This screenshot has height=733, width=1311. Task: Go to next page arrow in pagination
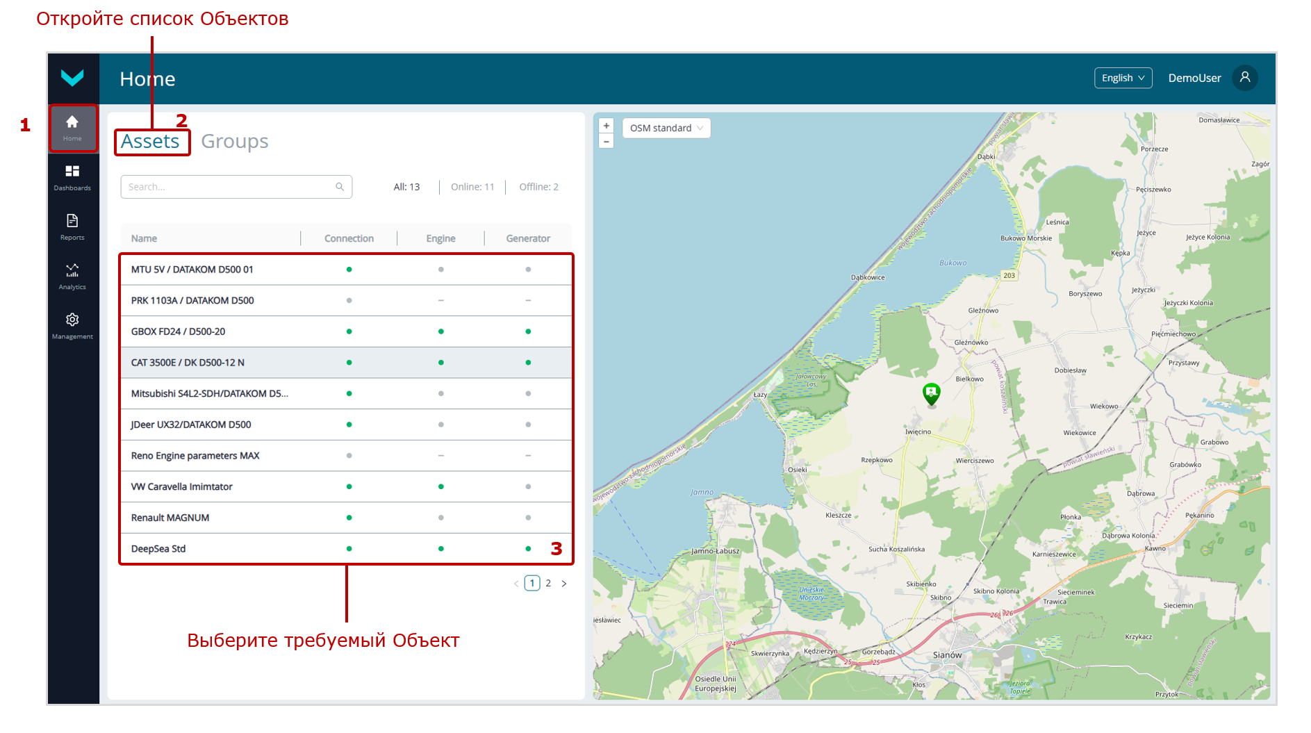click(x=564, y=584)
